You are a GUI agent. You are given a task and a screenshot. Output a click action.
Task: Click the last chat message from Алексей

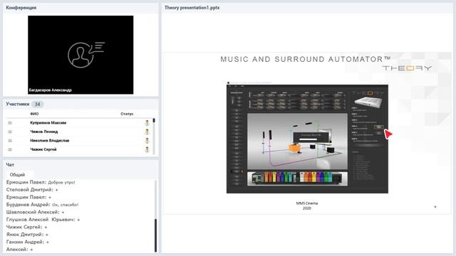19,250
